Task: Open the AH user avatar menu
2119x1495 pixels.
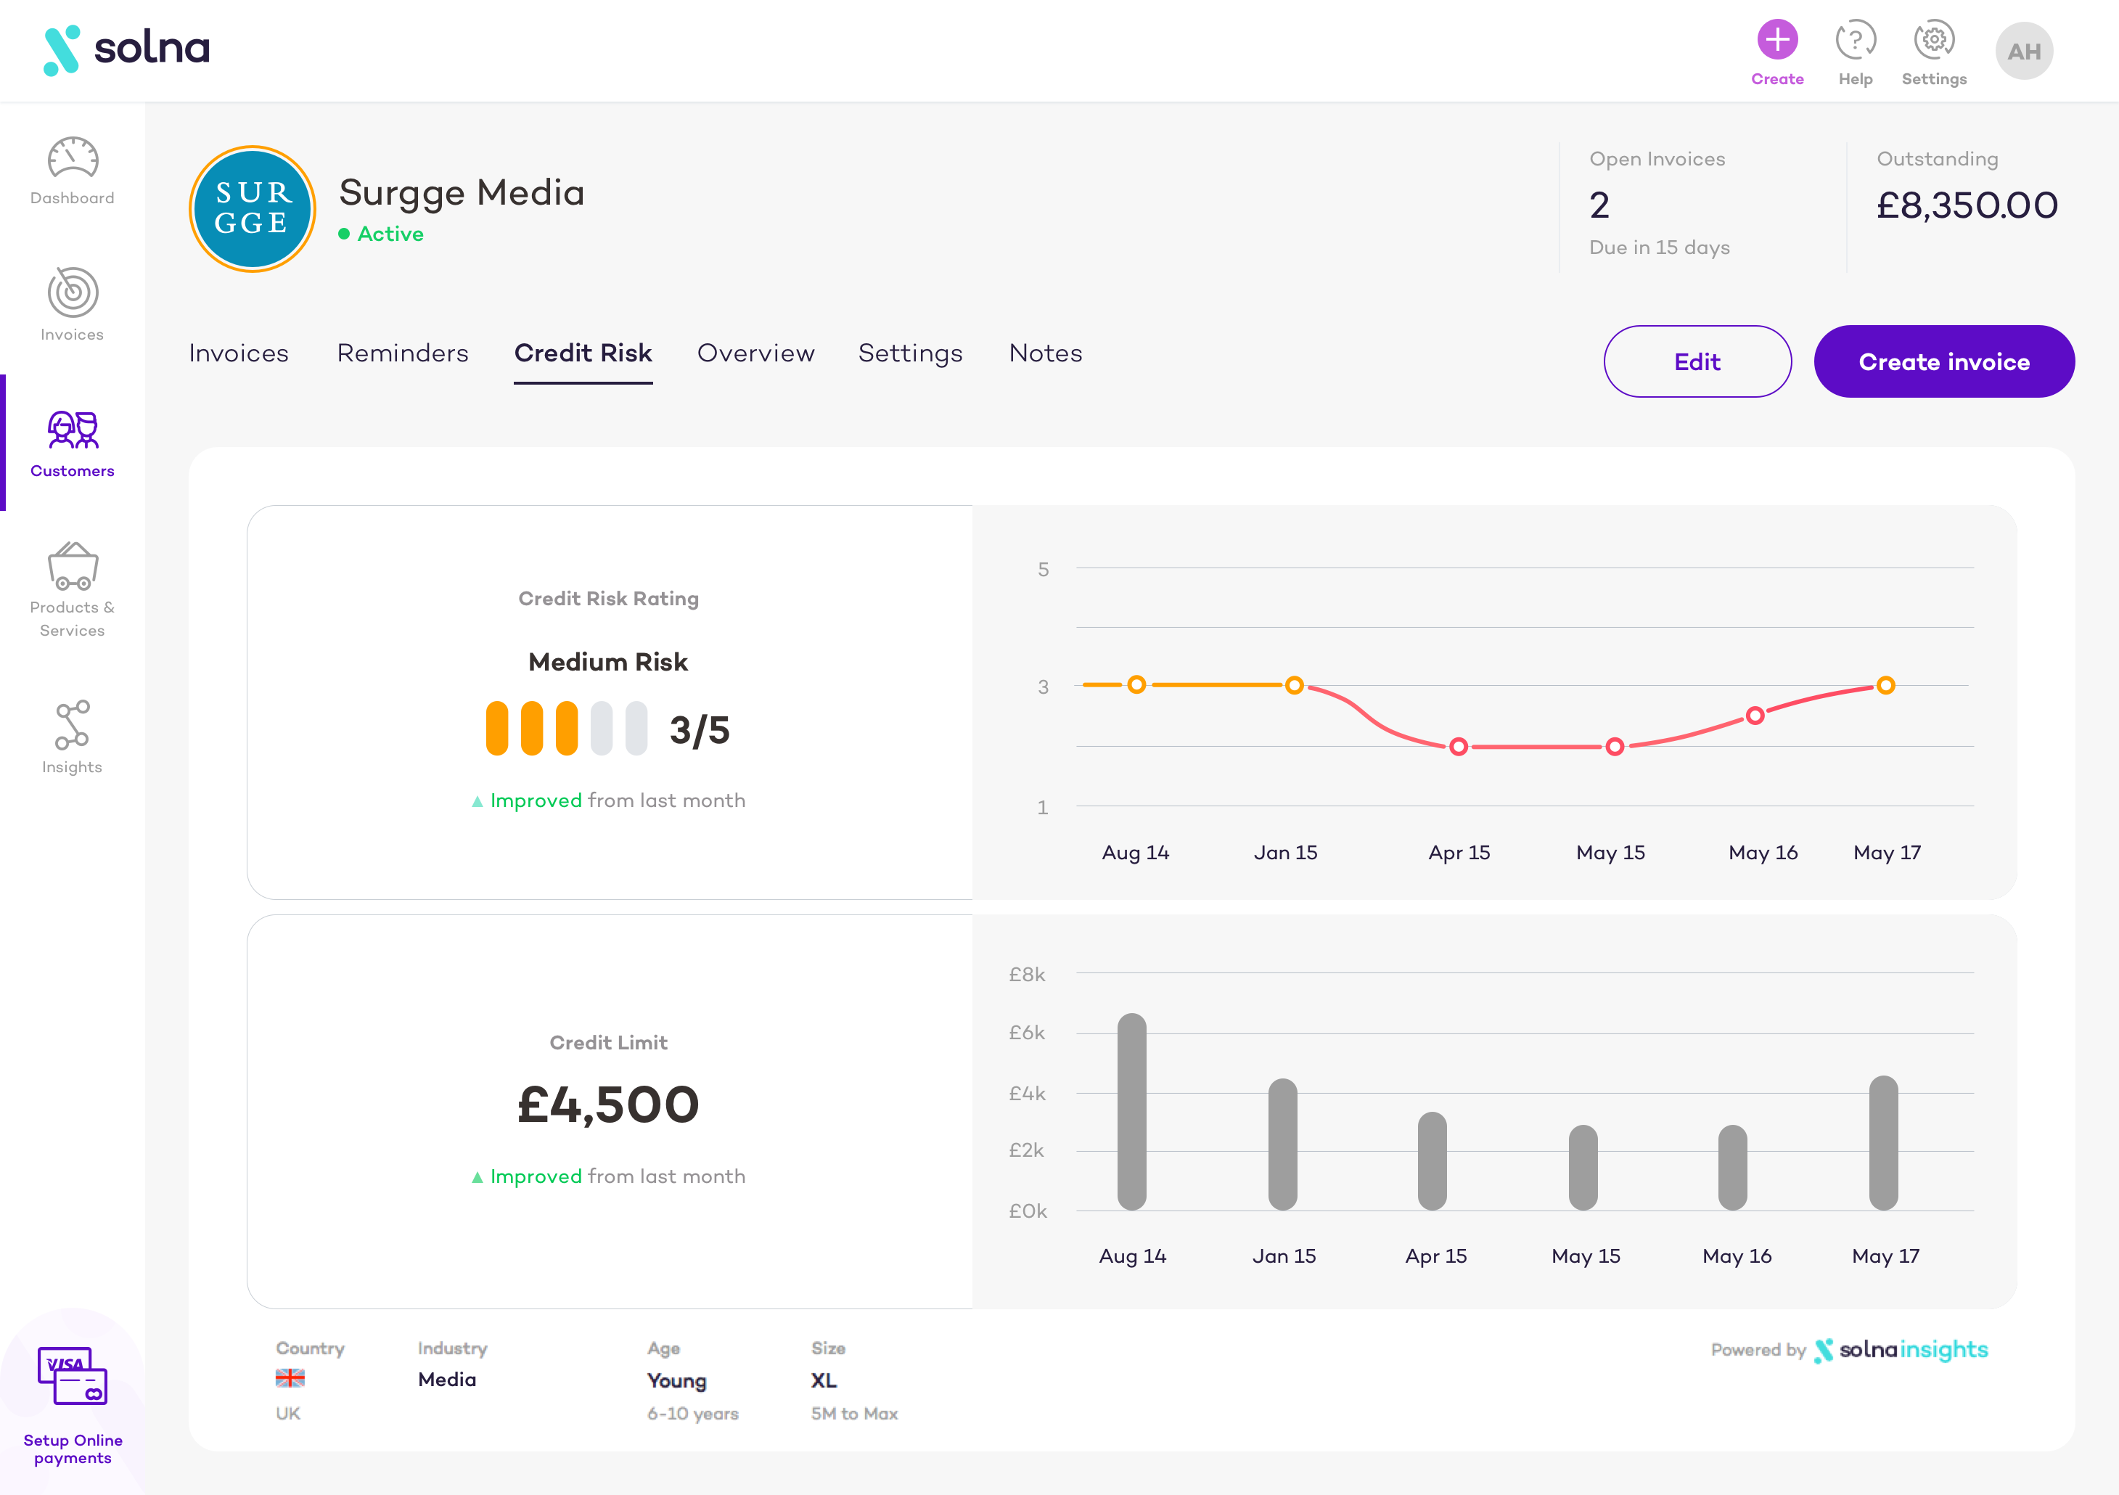Action: 2023,52
